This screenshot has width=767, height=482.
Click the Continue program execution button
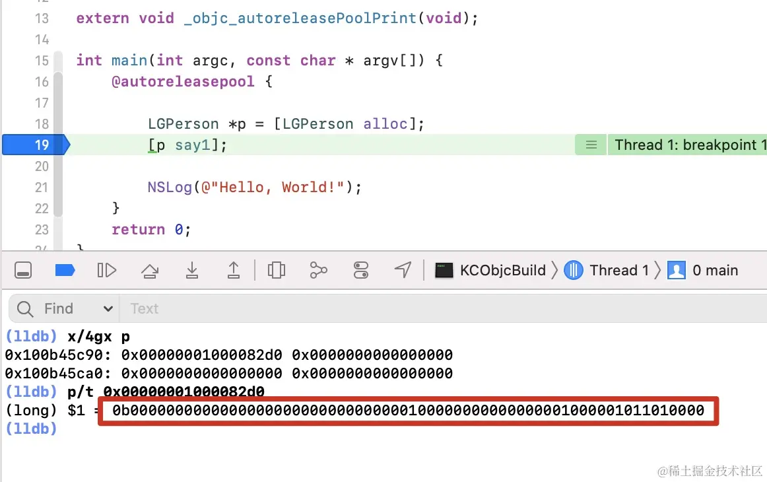[106, 270]
